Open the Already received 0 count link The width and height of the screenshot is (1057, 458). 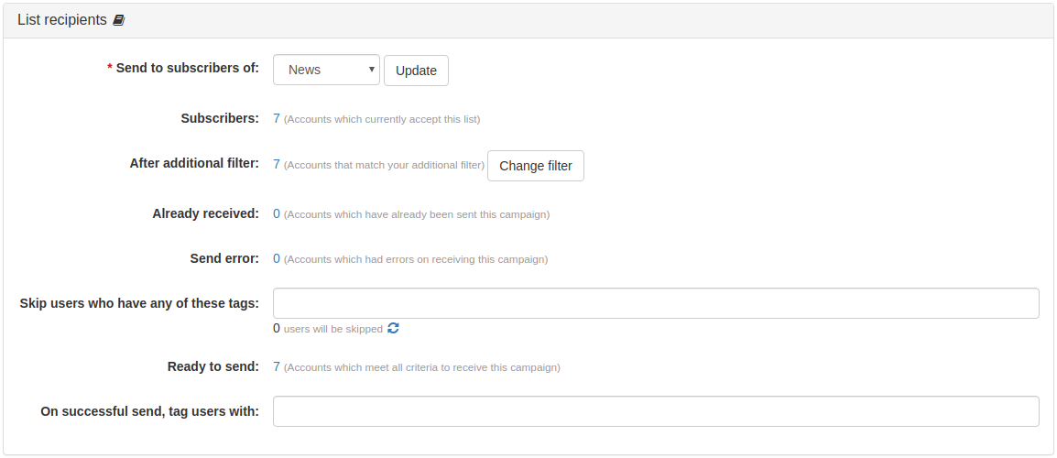pyautogui.click(x=277, y=213)
